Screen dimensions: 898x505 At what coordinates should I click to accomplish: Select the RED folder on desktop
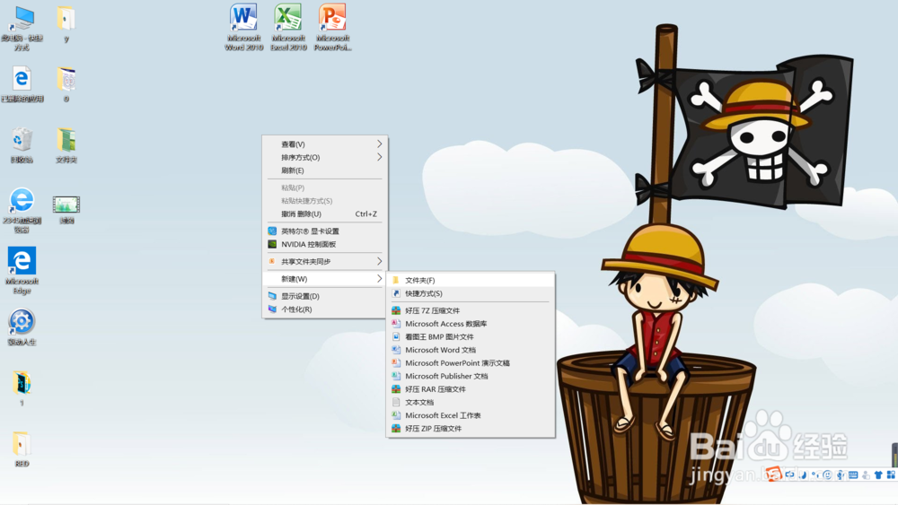[22, 449]
